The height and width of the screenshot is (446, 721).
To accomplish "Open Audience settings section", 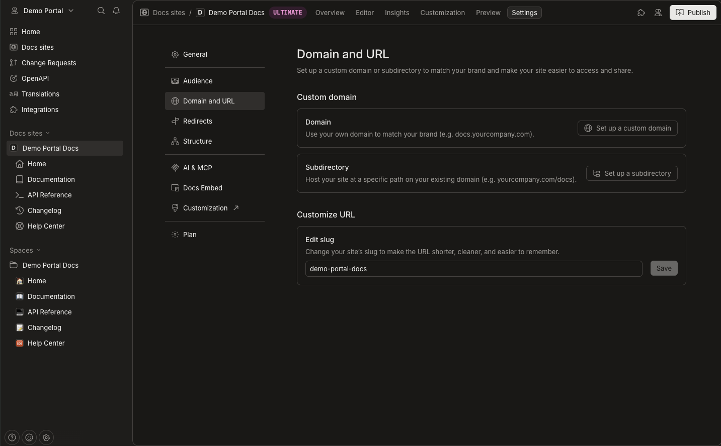I will point(215,81).
